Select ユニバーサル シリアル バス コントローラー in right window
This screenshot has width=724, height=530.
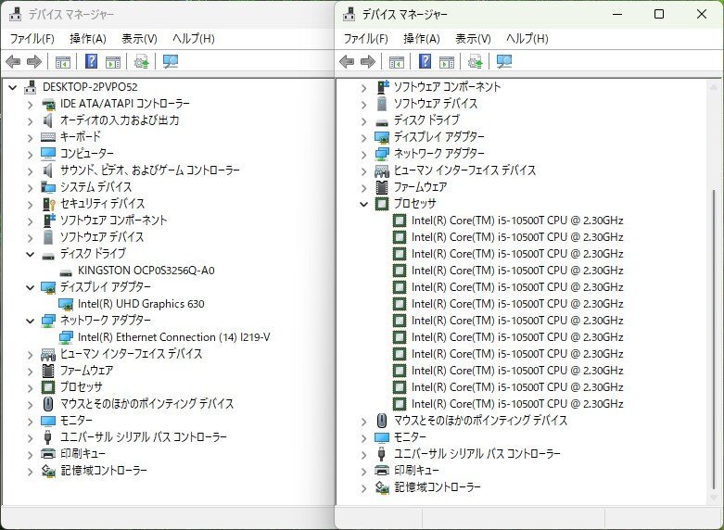coord(477,454)
